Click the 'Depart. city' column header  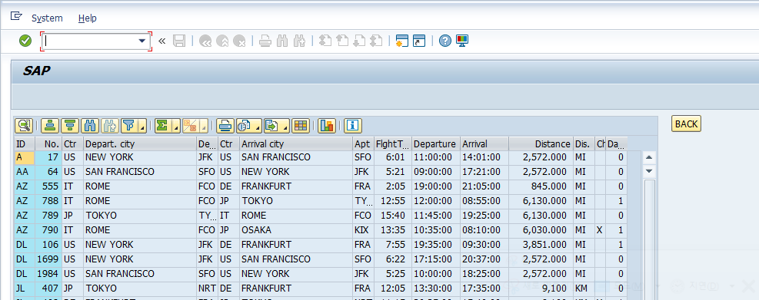click(140, 144)
